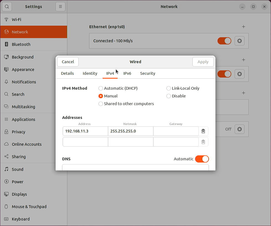Select Link-Local Only method
The height and width of the screenshot is (226, 271).
(183, 88)
